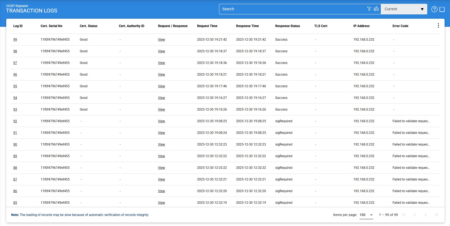
Task: Open log ID 92 entry
Action: (15, 121)
